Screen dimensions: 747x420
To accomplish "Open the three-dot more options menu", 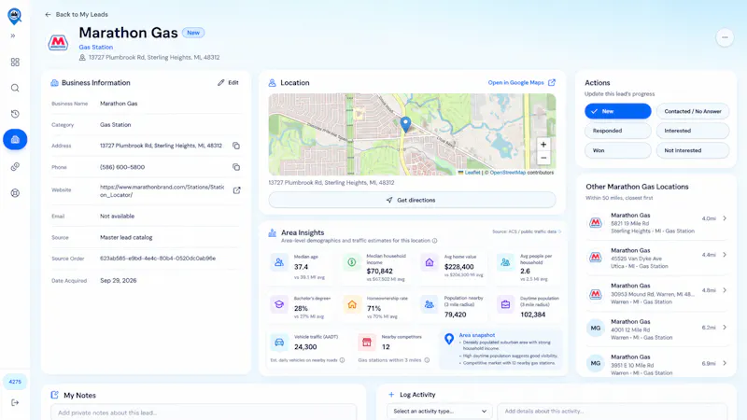I will (725, 37).
